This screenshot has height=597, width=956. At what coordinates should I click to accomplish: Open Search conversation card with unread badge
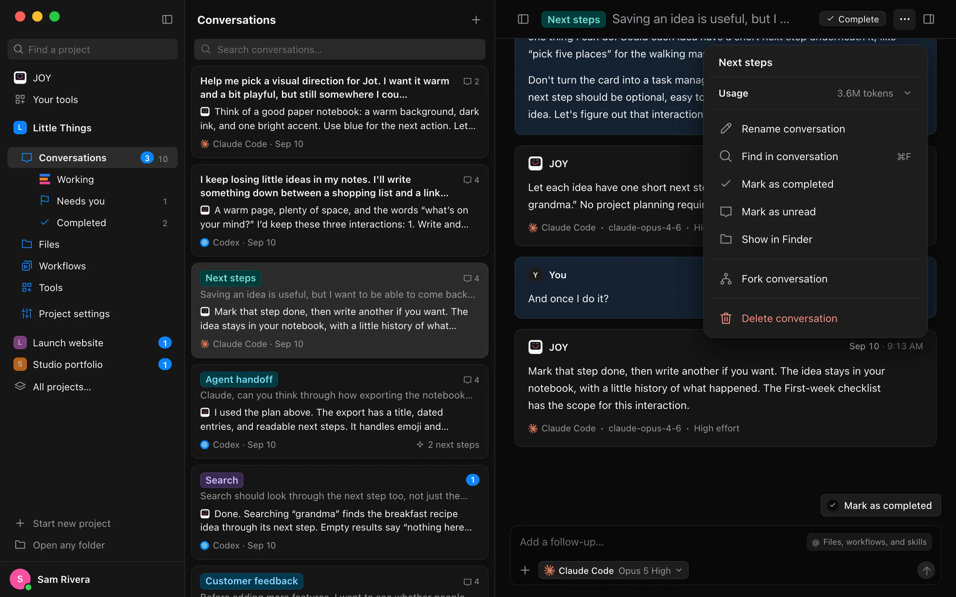tap(339, 512)
